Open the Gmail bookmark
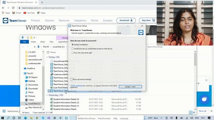This screenshot has width=214, height=120. coord(17,13)
